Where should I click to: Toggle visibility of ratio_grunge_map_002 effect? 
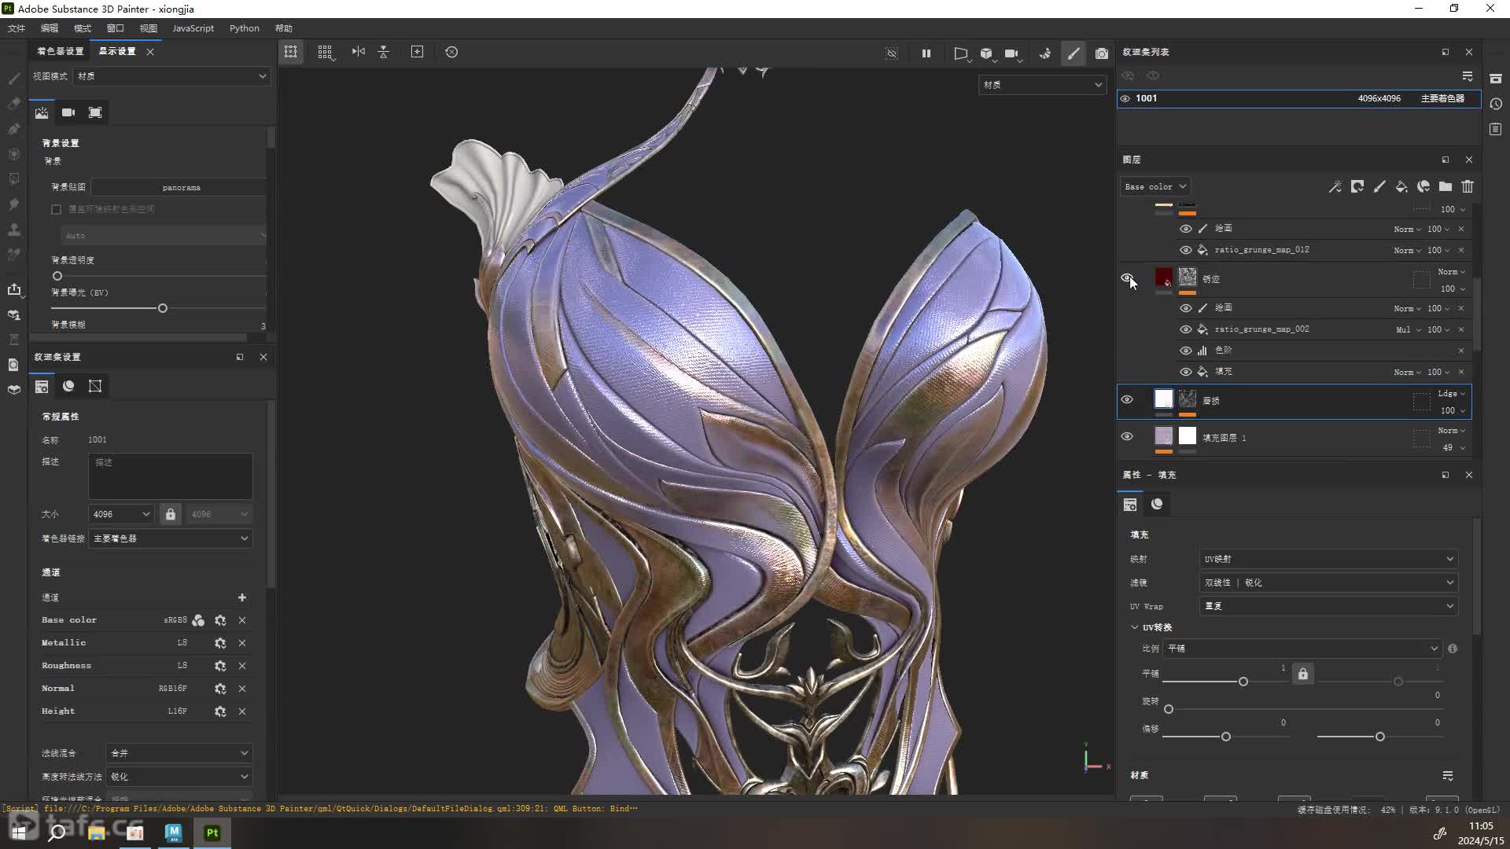1186,329
